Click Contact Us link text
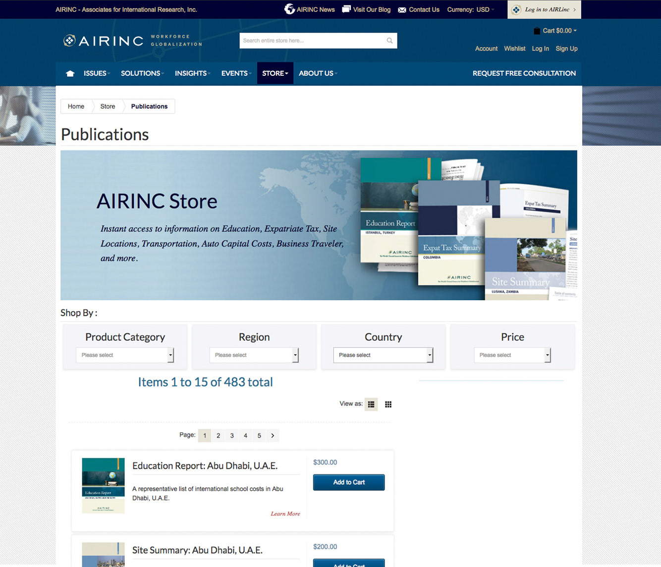The width and height of the screenshot is (661, 567). coord(424,9)
